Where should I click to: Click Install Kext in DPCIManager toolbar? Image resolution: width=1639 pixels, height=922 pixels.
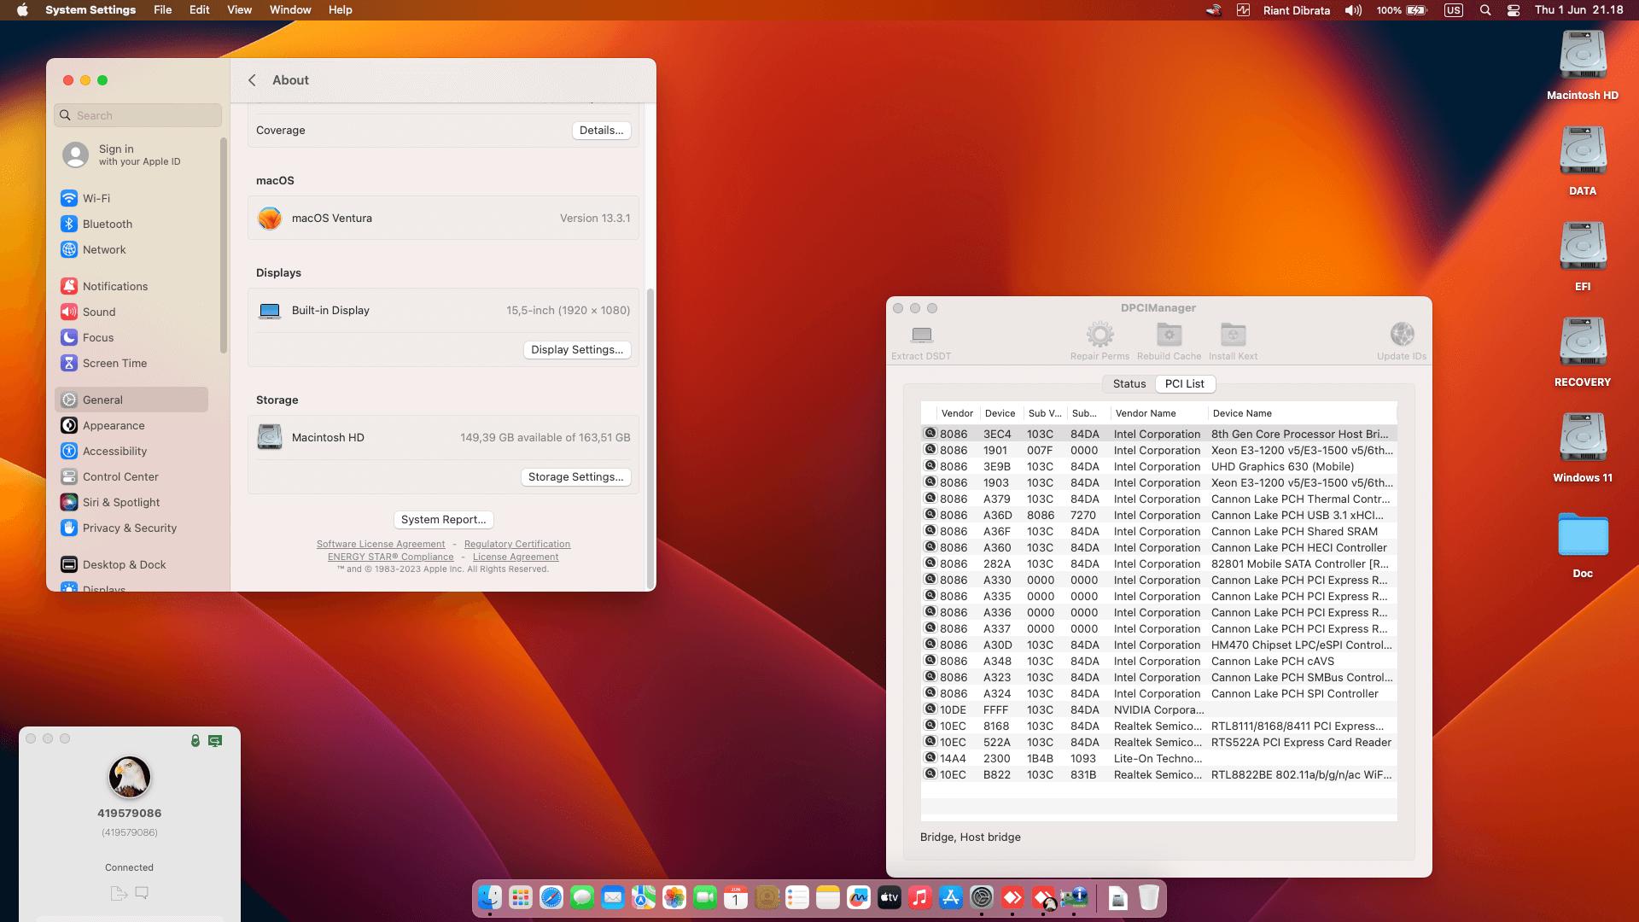[x=1233, y=341]
